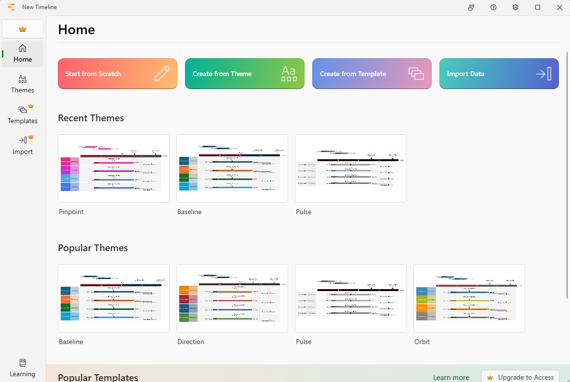Click the Popular Templates heading

pyautogui.click(x=98, y=378)
